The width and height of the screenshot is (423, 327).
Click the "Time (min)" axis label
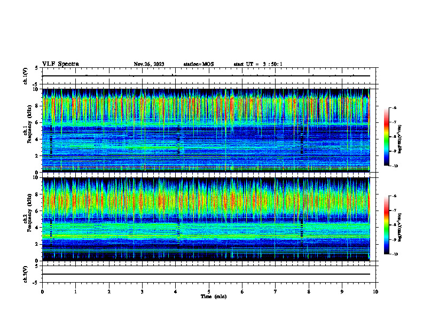[214, 297]
